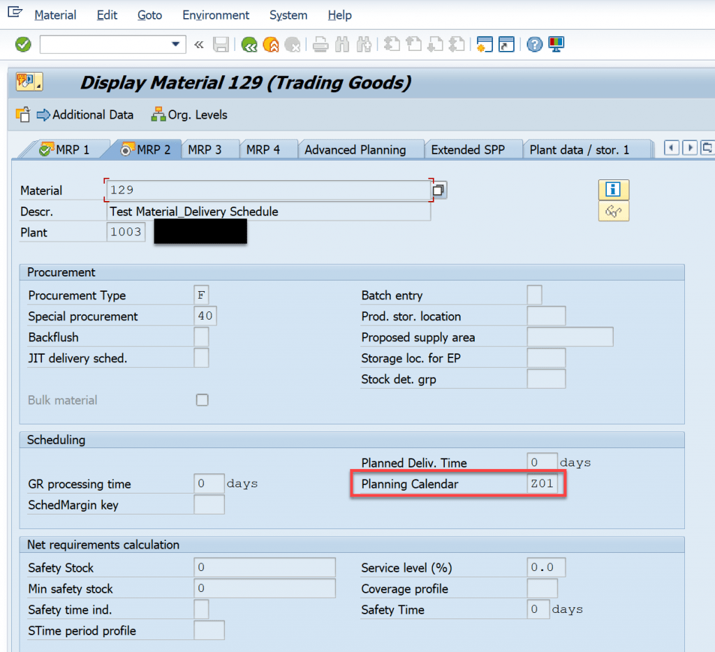Image resolution: width=715 pixels, height=652 pixels.
Task: Move tab strip left with arrow button
Action: coord(671,148)
